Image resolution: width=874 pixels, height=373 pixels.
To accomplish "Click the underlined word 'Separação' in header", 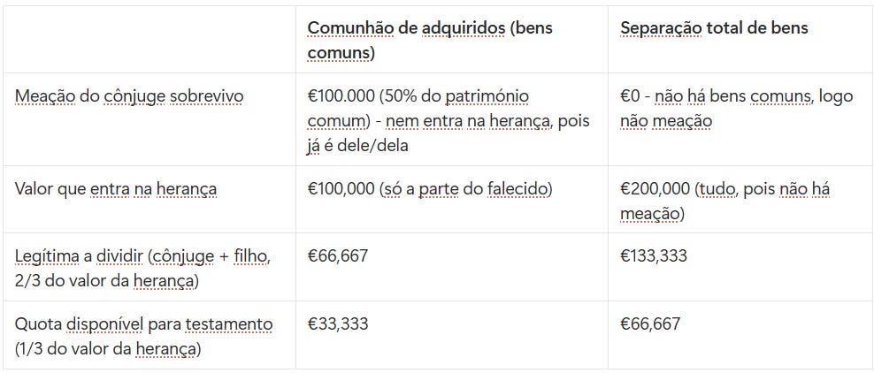I will (661, 27).
